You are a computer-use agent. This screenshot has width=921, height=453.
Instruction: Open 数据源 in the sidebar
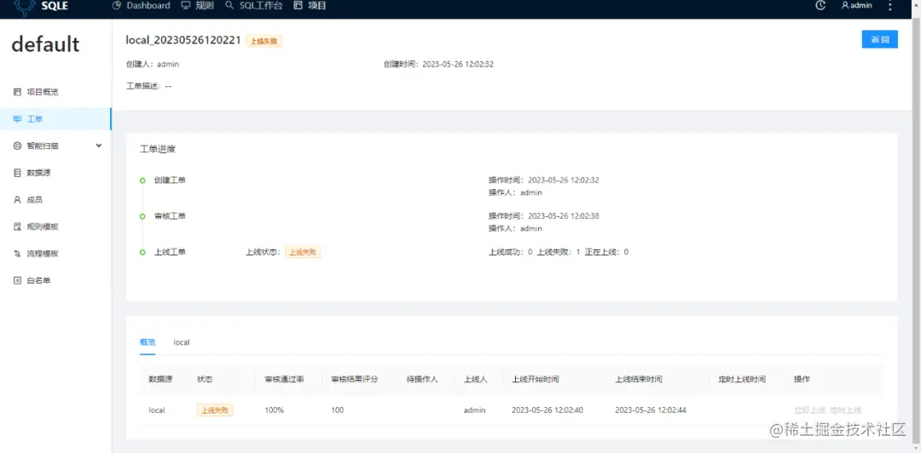pos(55,173)
